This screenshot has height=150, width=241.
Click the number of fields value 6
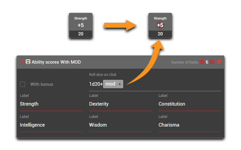tap(207, 62)
